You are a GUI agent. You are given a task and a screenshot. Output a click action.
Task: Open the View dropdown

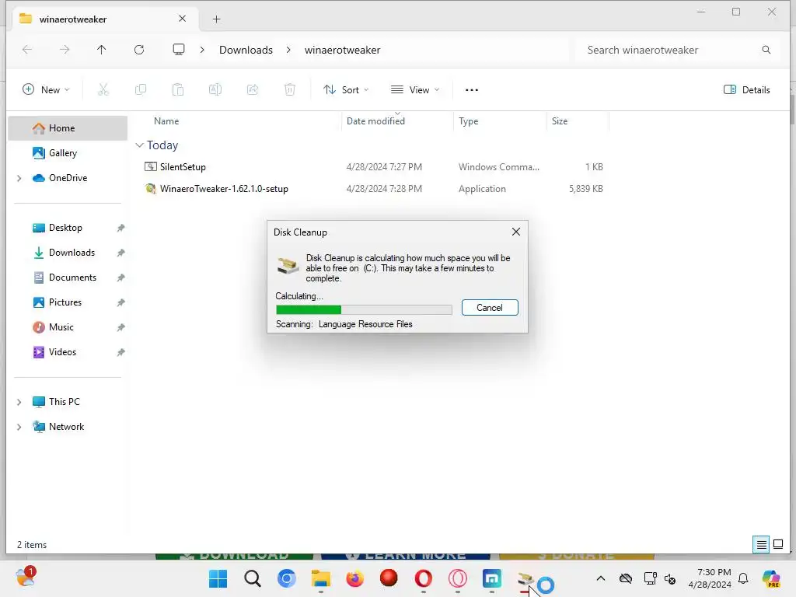[415, 90]
